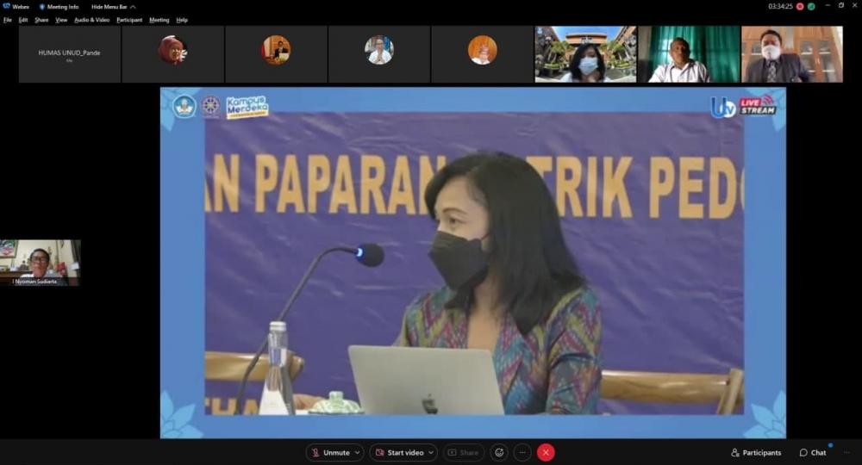Screen dimensions: 862x465
Task: Click the red recording indicator icon
Action: coord(800,7)
